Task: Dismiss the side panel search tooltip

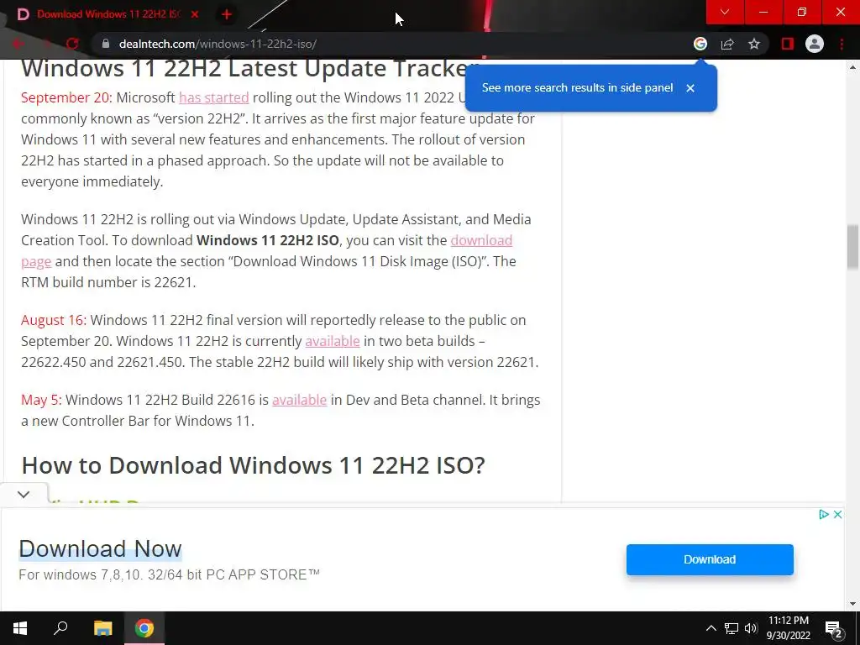Action: click(690, 88)
